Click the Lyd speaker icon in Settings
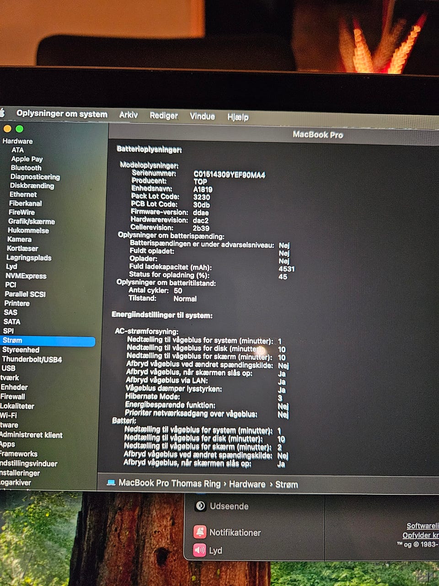Viewport: 439px width, 586px height. tap(199, 550)
